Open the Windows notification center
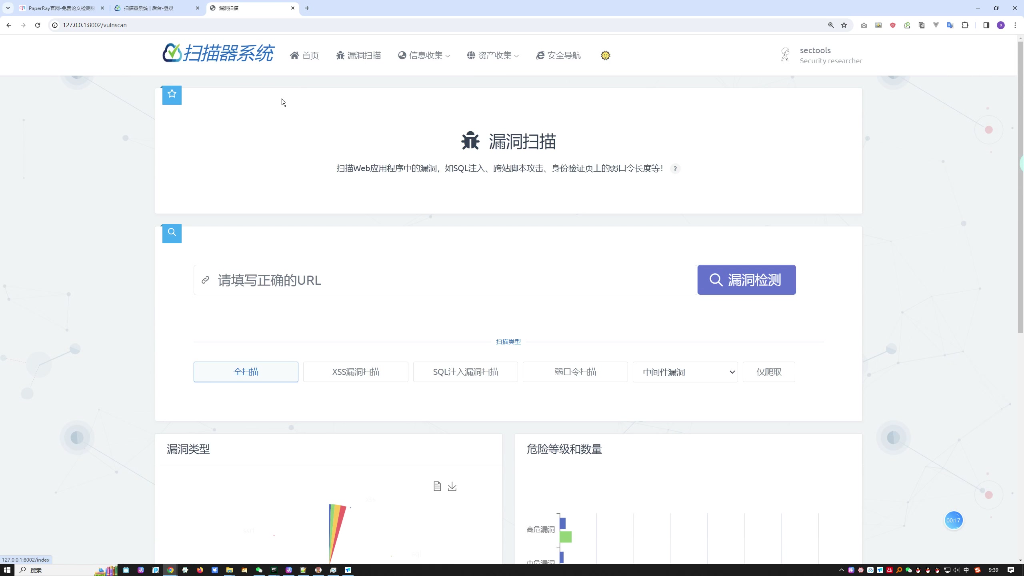The width and height of the screenshot is (1024, 576). [x=1011, y=570]
